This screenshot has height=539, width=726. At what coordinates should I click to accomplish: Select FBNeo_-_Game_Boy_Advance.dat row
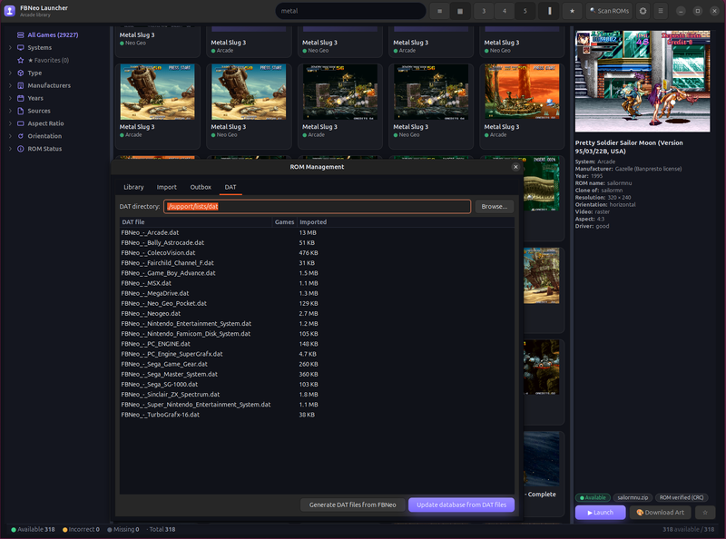[317, 273]
